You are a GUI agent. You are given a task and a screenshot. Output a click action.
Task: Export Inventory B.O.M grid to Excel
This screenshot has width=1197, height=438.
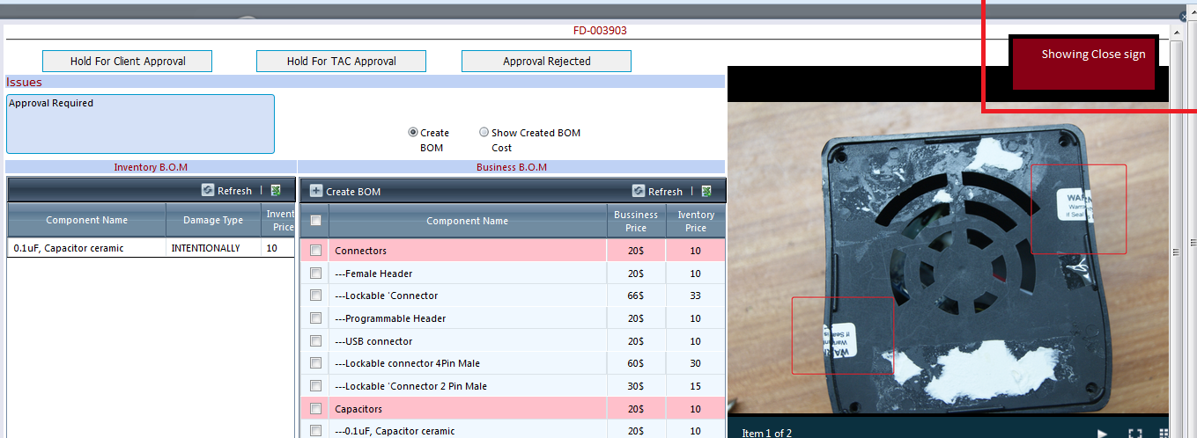[276, 190]
